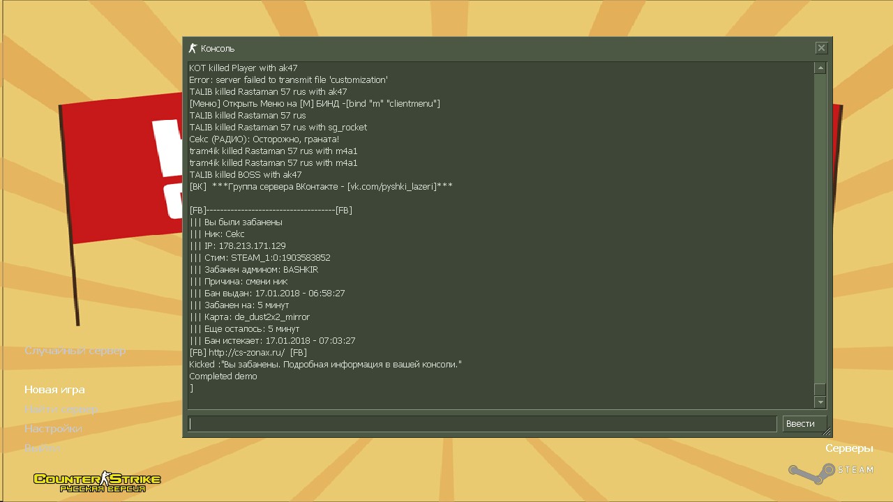The width and height of the screenshot is (893, 502).
Task: Click the 'Вы были забанены' line
Action: 236,222
